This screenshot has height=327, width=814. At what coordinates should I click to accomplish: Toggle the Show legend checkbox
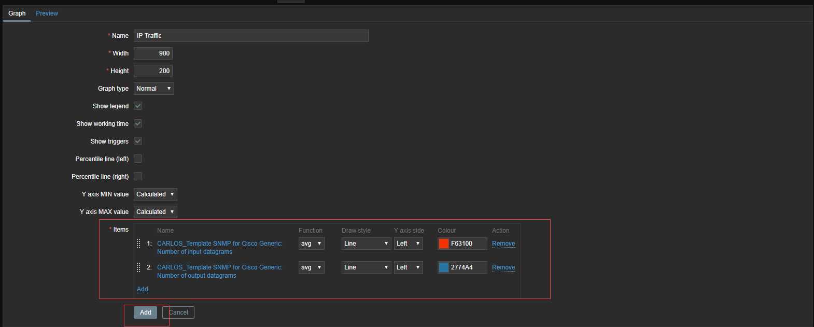point(138,106)
